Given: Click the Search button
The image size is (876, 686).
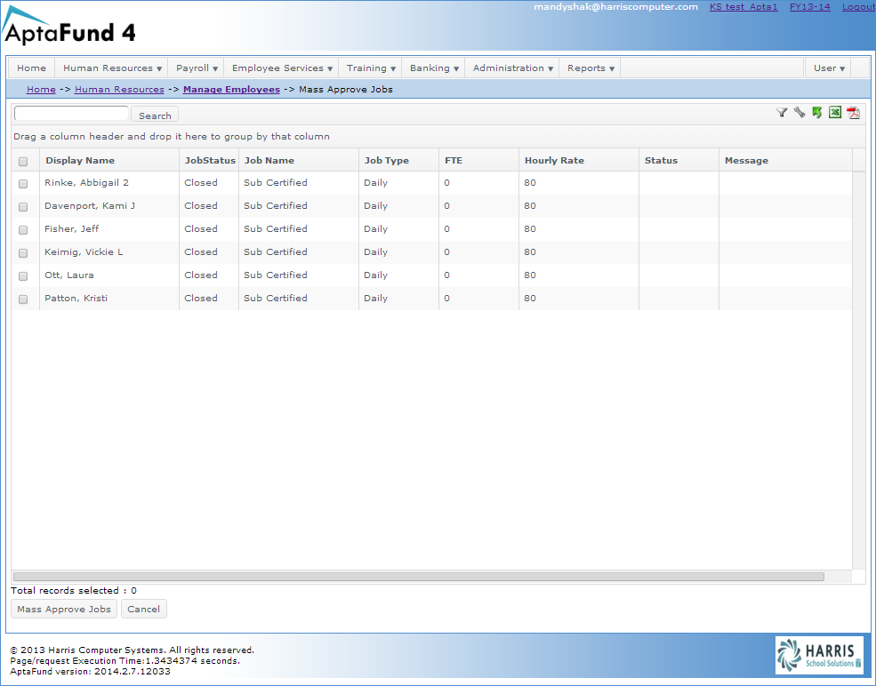Looking at the screenshot, I should (155, 115).
